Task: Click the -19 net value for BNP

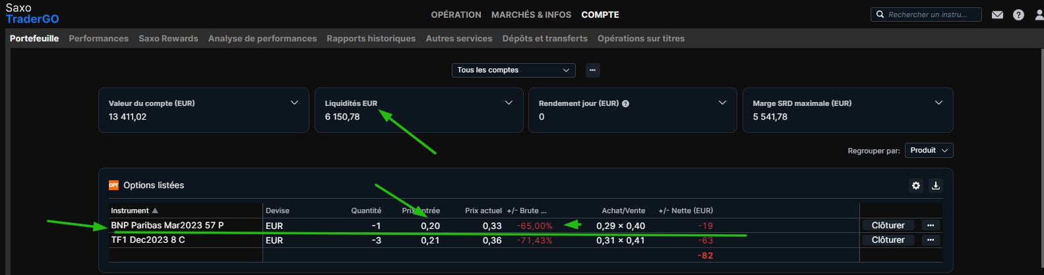Action: 706,226
